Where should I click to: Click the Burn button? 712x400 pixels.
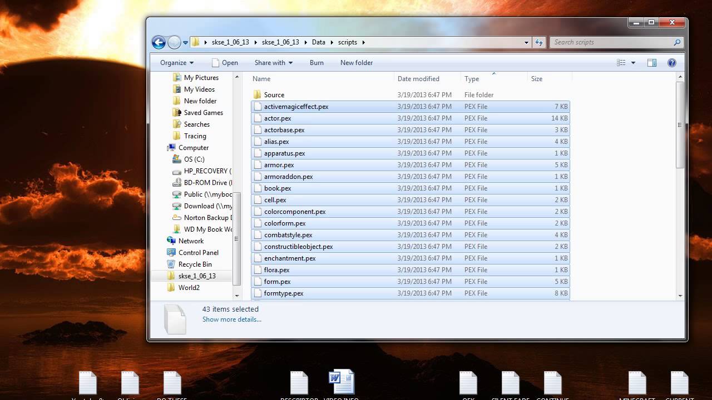coord(317,63)
